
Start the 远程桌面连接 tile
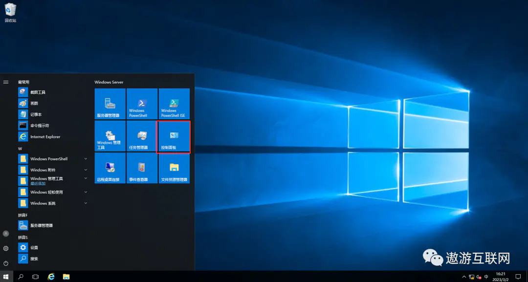click(x=110, y=168)
